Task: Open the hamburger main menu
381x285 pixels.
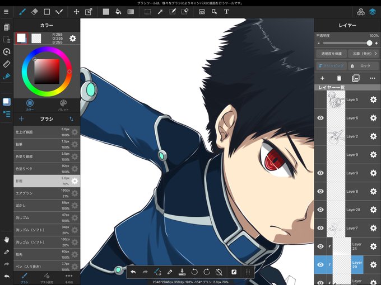Action: 6,12
